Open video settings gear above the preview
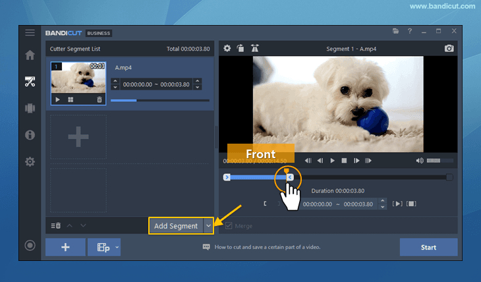Image resolution: width=481 pixels, height=282 pixels. point(227,48)
